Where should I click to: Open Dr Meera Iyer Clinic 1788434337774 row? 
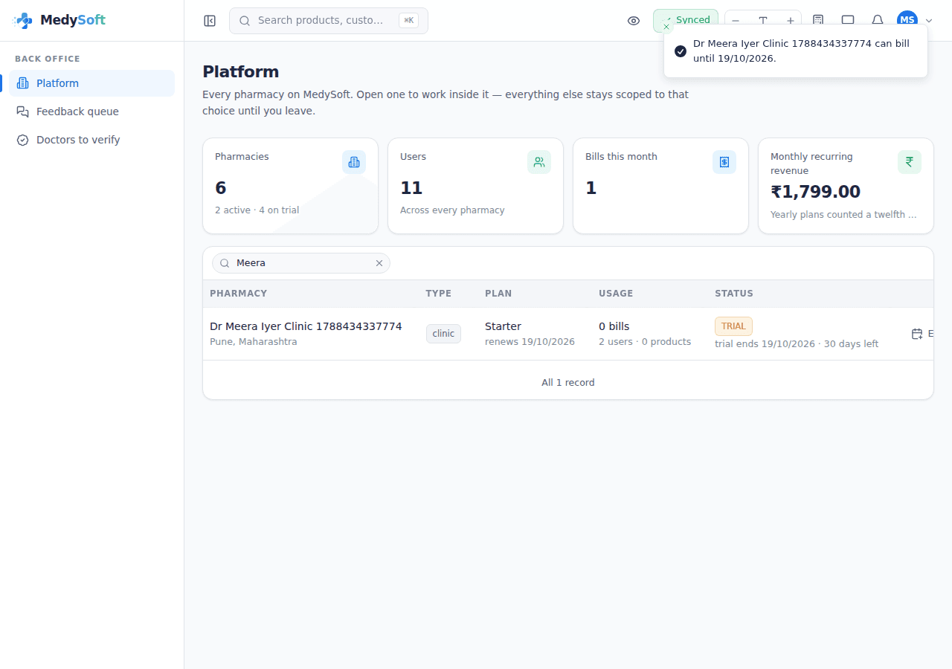click(x=568, y=334)
